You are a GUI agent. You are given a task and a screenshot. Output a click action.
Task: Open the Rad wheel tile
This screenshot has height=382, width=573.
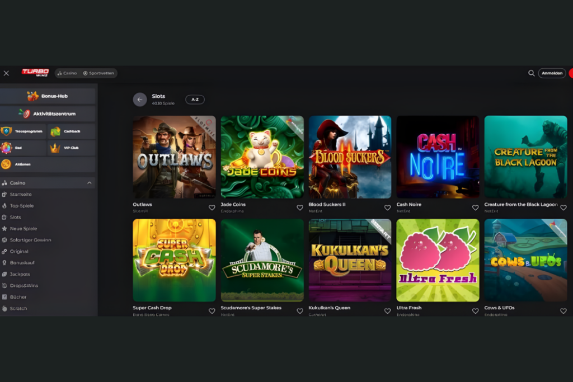(x=23, y=148)
